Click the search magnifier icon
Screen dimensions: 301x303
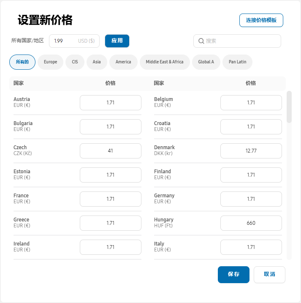click(201, 41)
